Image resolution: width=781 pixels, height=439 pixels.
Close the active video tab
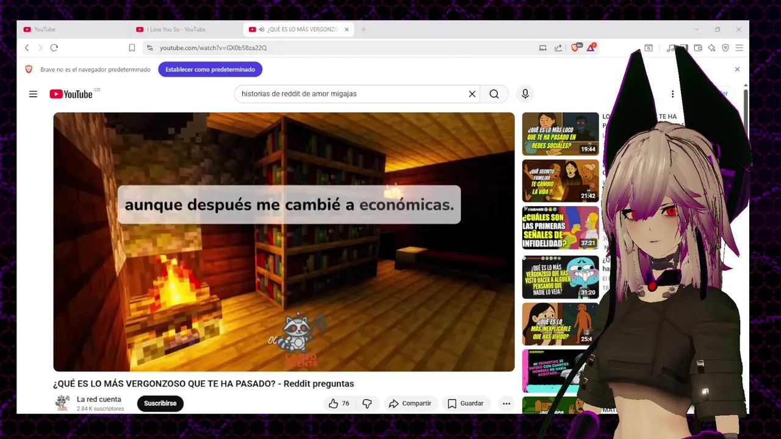[x=347, y=29]
